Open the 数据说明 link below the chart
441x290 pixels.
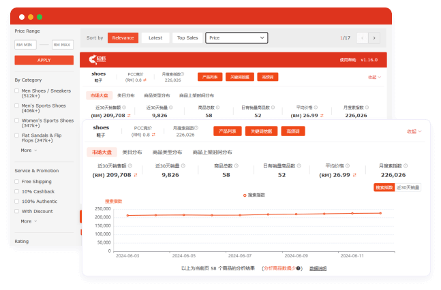pos(318,268)
